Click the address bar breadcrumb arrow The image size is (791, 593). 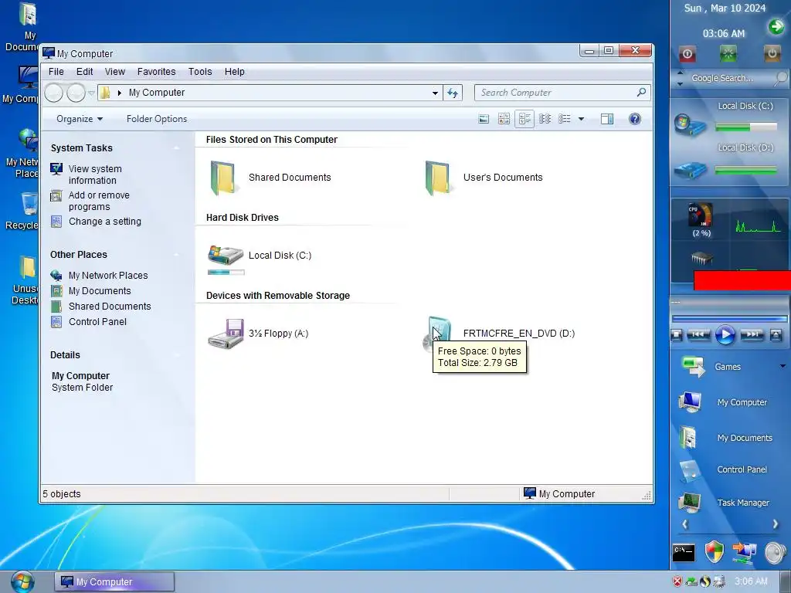pos(120,93)
